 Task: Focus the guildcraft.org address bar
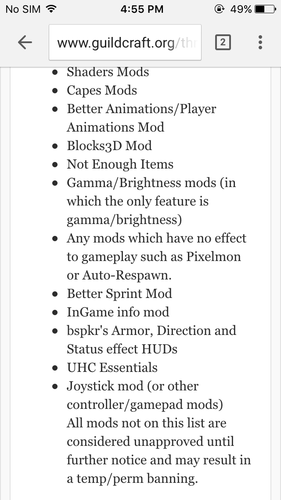tap(125, 42)
